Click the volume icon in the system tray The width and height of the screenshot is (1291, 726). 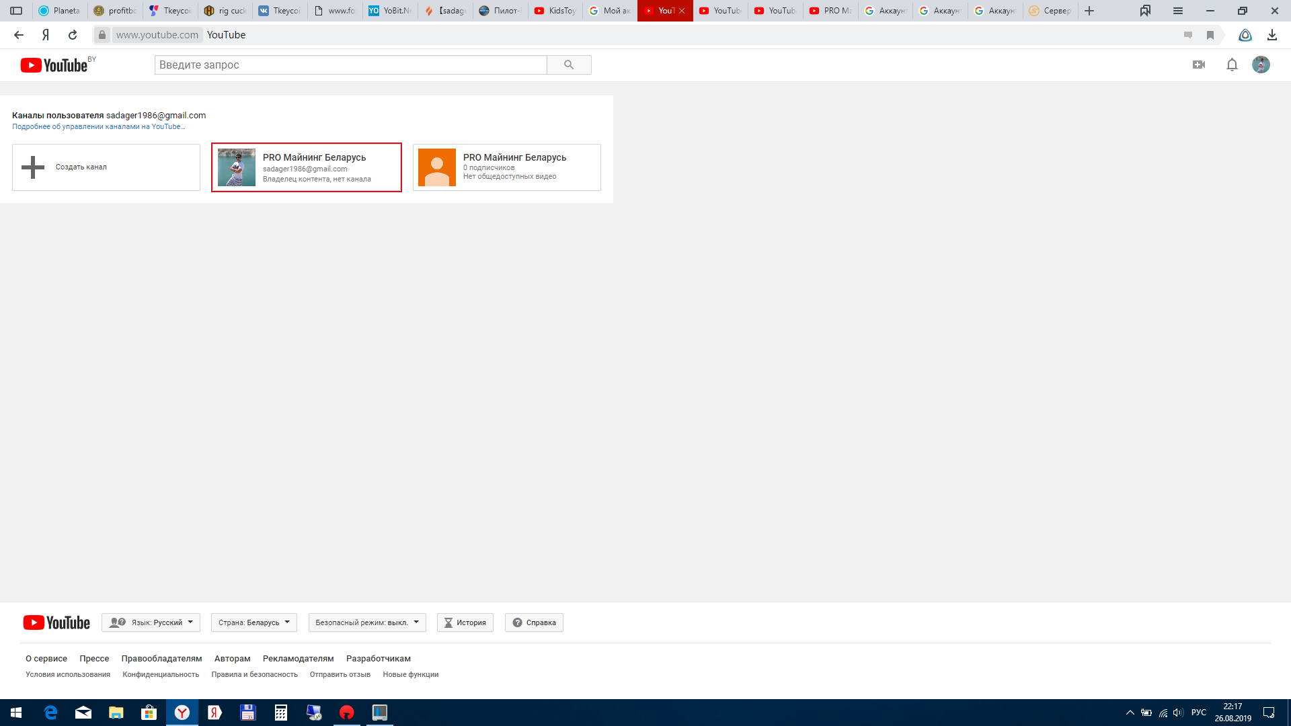pyautogui.click(x=1178, y=713)
